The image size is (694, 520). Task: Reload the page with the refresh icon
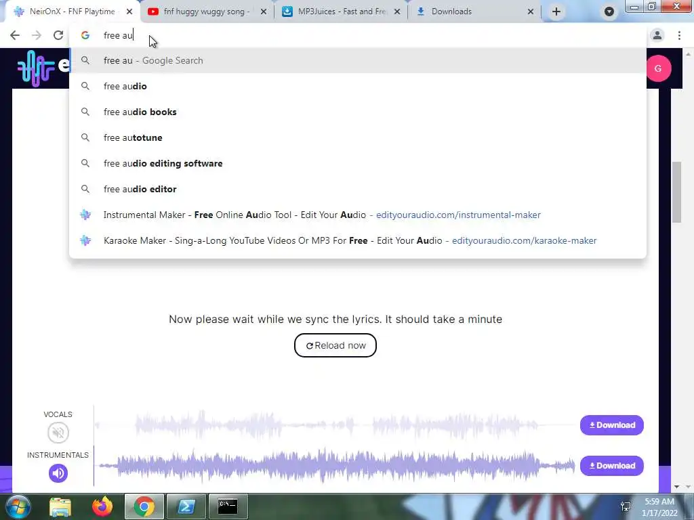(58, 35)
